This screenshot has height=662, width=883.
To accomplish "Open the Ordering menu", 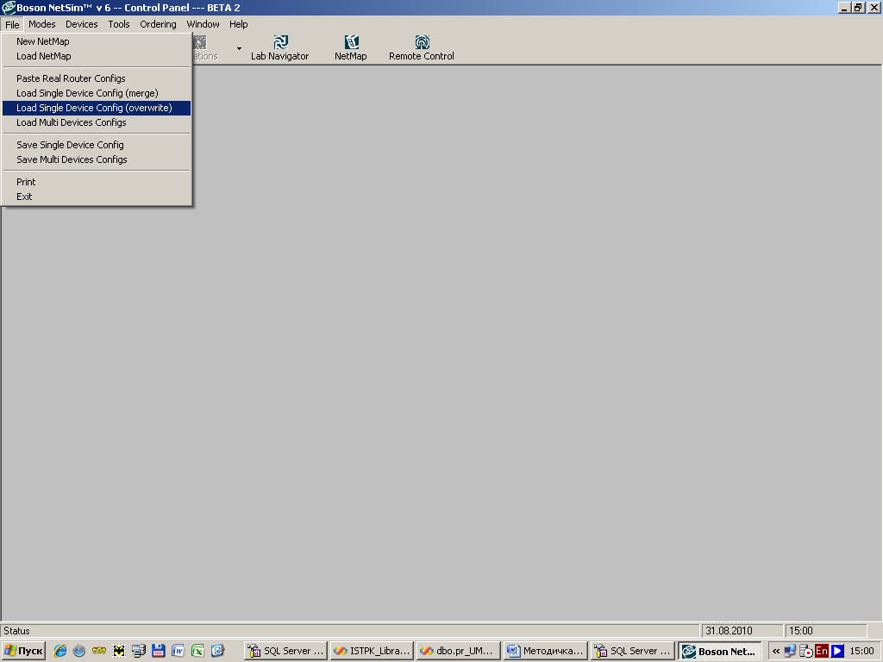I will point(158,24).
